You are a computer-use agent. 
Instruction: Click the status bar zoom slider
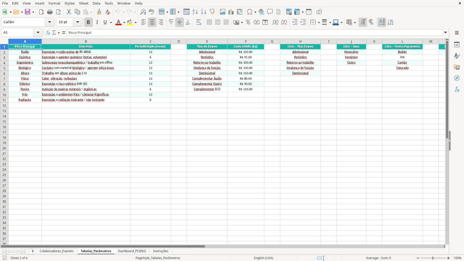pos(433,258)
